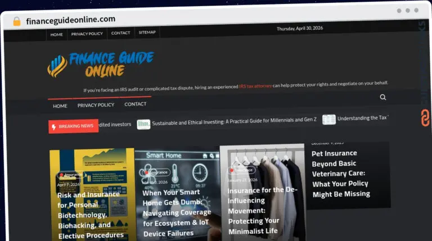Viewport: 432px width, 241px height.
Task: Open Sustainable and Ethical Investing headline
Action: click(234, 121)
